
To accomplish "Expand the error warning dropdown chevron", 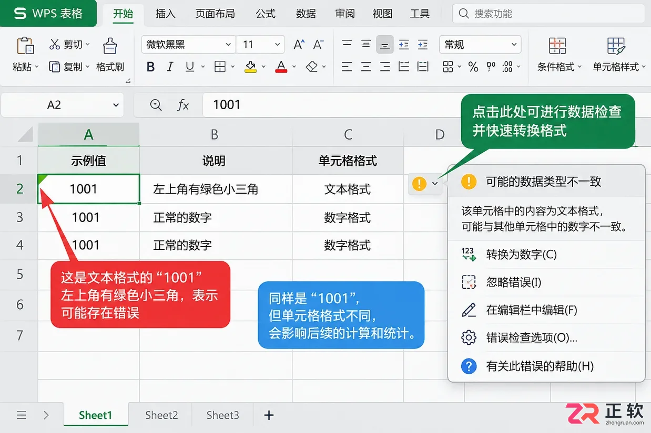I will (x=435, y=183).
